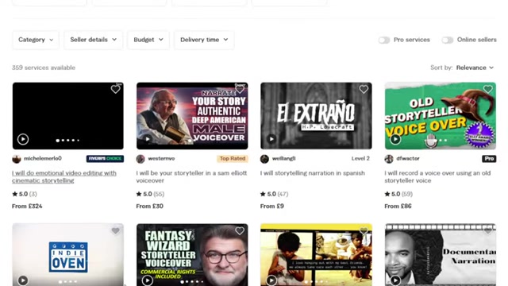Click seller name westernvo
Image resolution: width=508 pixels, height=286 pixels.
161,159
